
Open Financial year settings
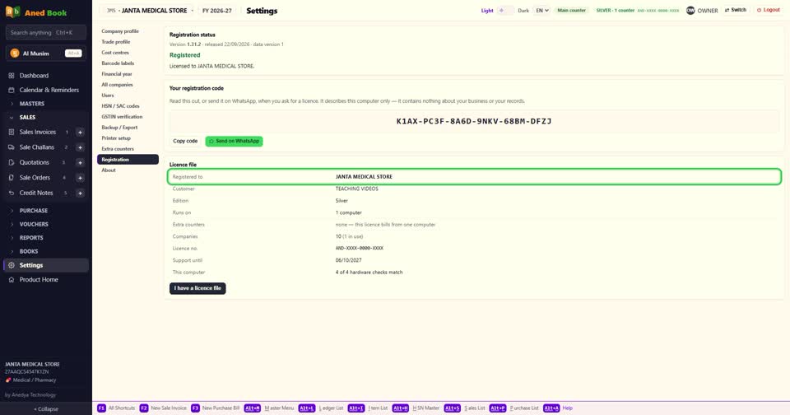tap(128, 74)
